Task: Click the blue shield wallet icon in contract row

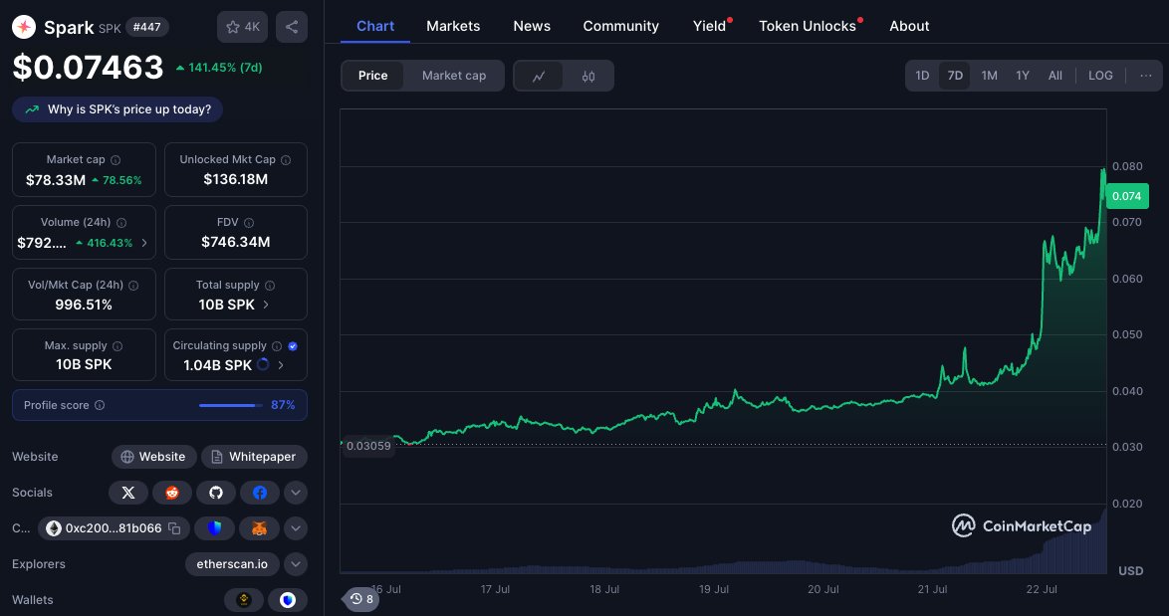Action: click(215, 528)
